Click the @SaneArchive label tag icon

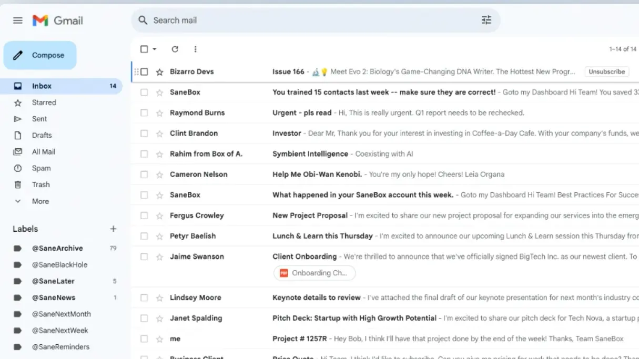point(18,248)
